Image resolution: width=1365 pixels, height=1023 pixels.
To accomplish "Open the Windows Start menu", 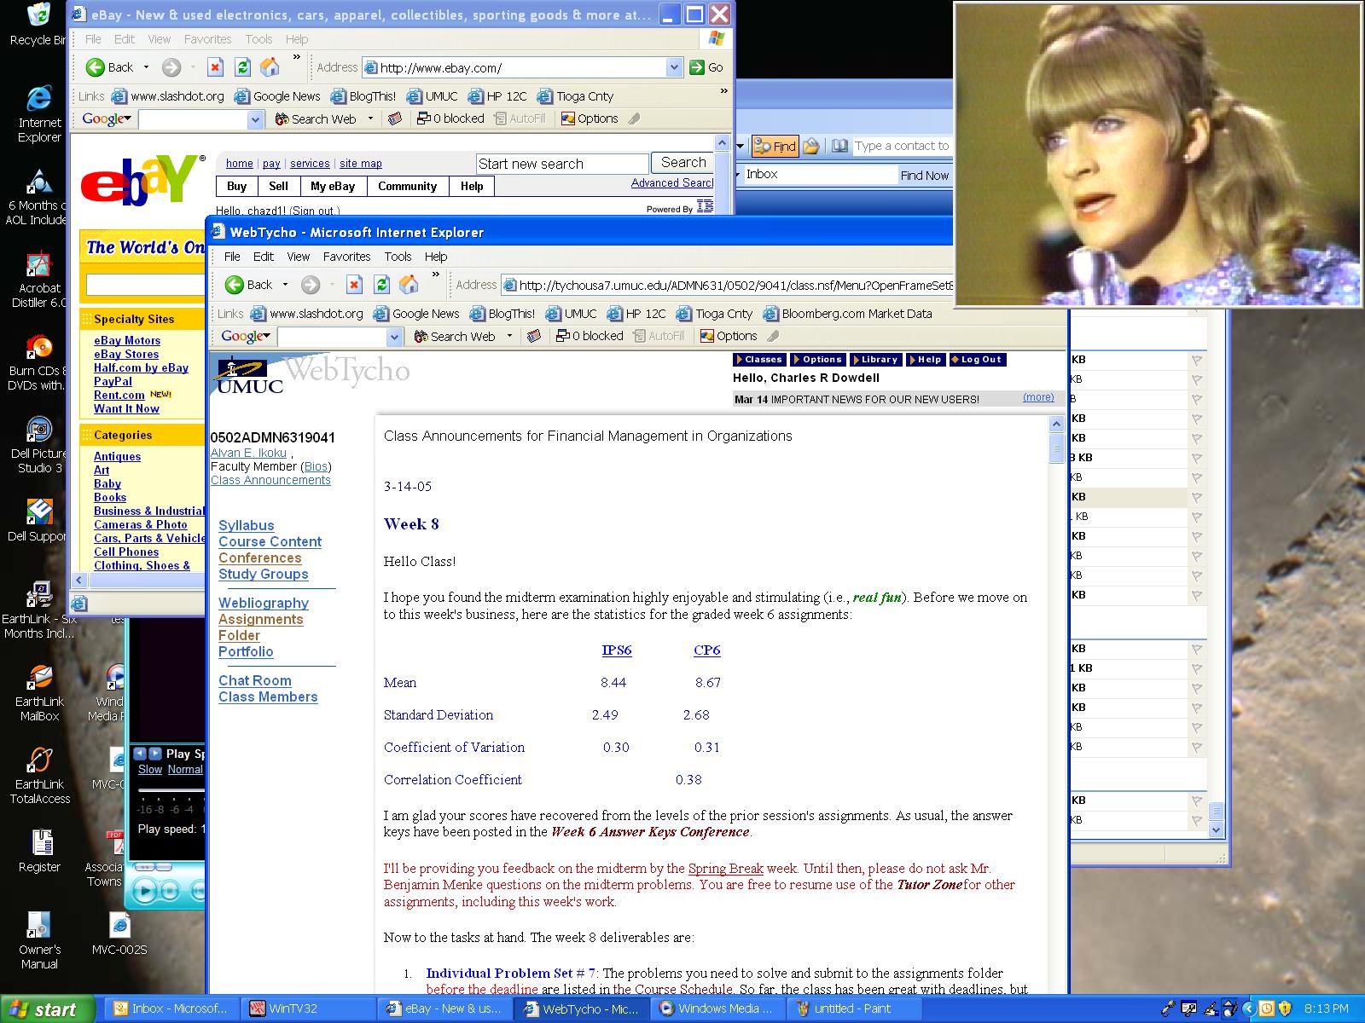I will tap(47, 1009).
